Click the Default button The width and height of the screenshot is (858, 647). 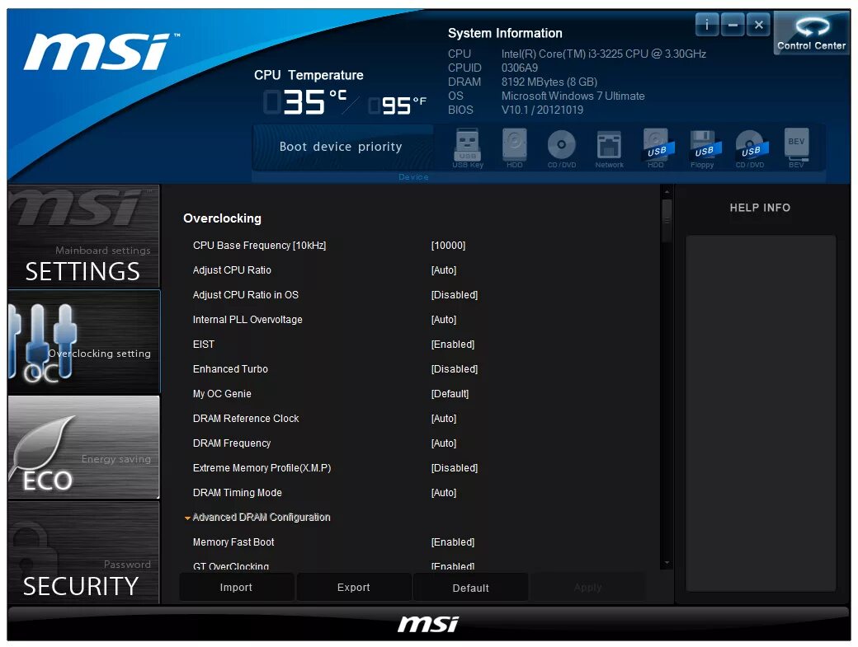[x=470, y=588]
